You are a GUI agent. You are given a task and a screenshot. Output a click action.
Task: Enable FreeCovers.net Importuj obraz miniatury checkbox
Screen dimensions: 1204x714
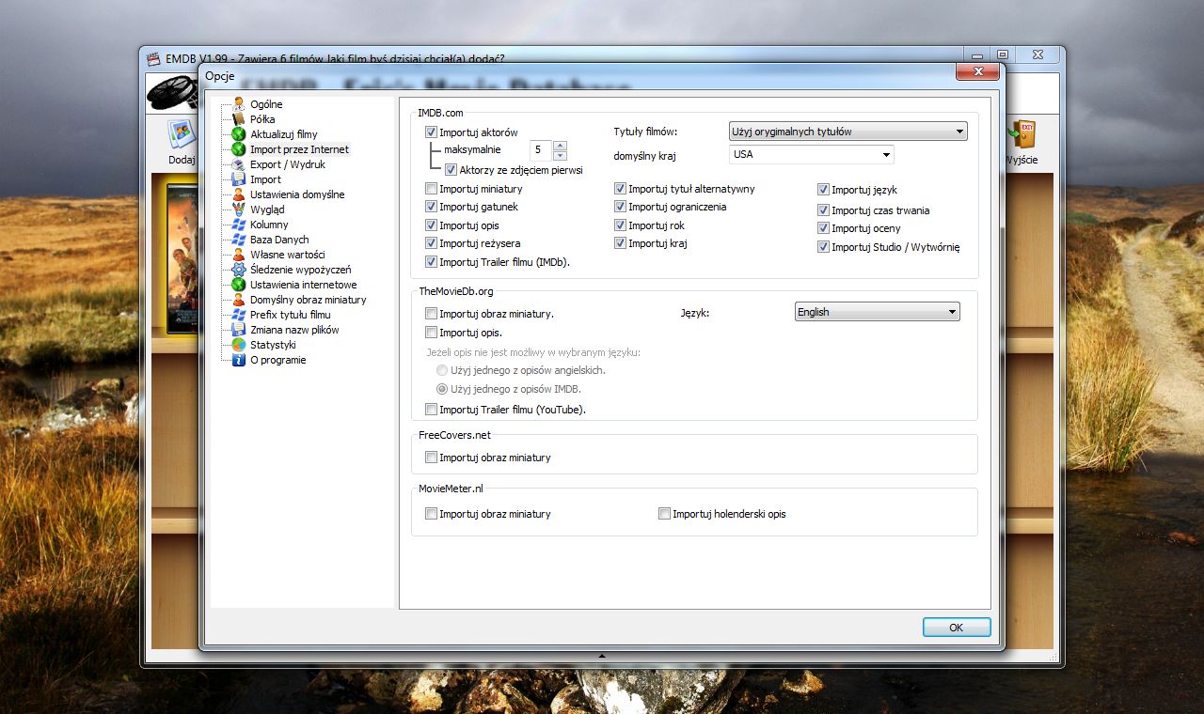431,458
